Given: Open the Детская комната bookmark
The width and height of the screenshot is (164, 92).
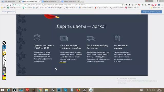Looking at the screenshot, I should click(x=117, y=8).
